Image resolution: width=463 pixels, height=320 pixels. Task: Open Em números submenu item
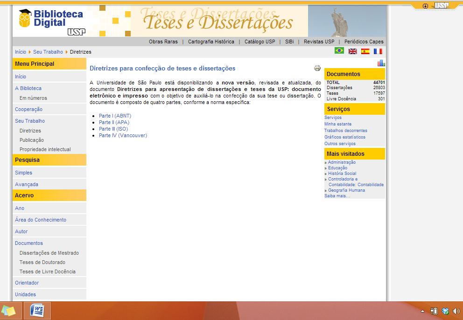(33, 98)
